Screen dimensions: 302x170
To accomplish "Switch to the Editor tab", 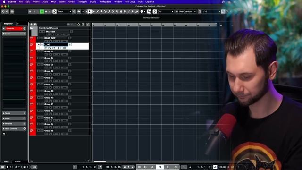I will pos(18,161).
